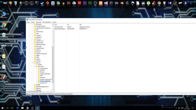Open Origin from the dock
Viewport: 196px width, 110px height.
[47, 3]
